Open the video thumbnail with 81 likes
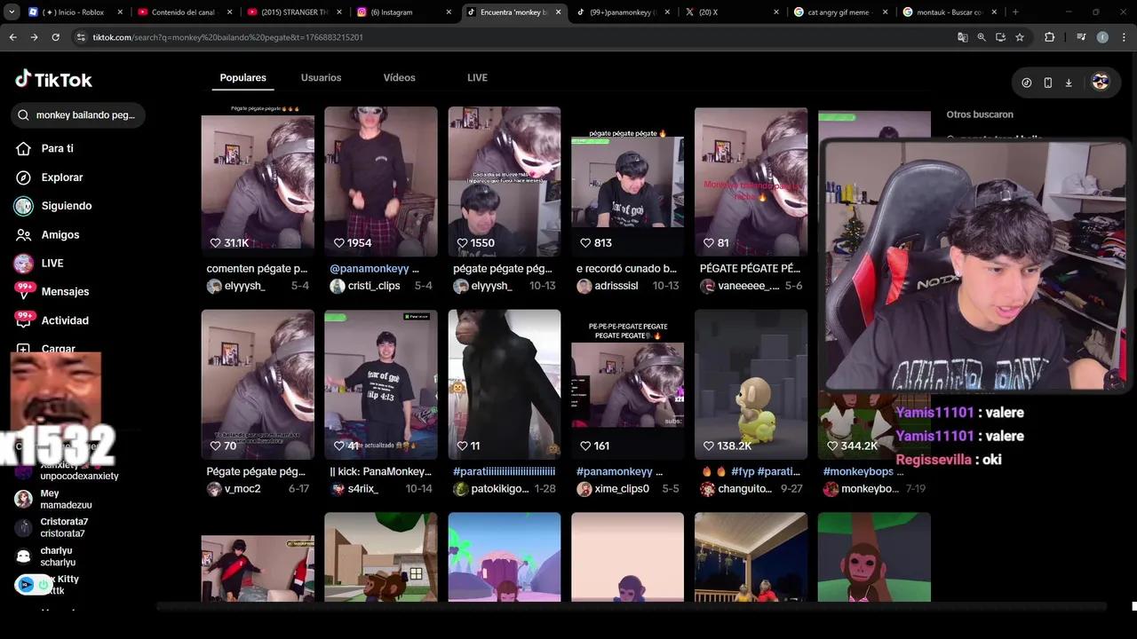Image resolution: width=1137 pixels, height=639 pixels. [x=751, y=181]
